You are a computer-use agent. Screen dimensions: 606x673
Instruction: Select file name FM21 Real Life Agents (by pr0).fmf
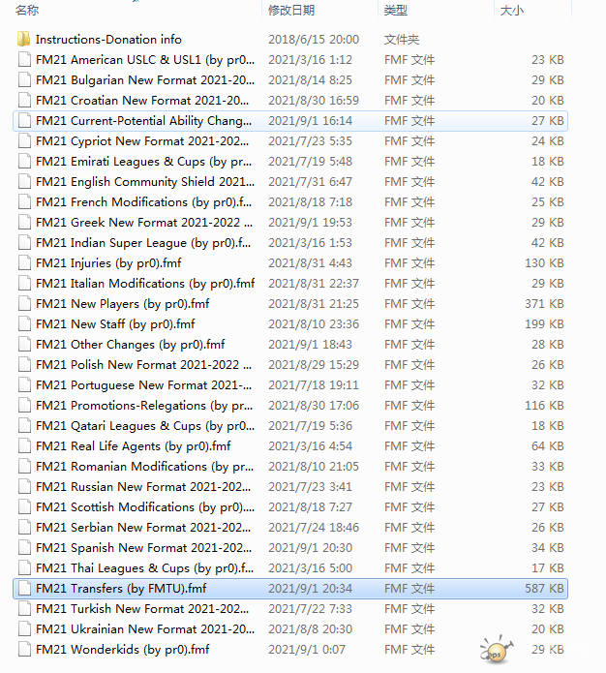tap(133, 446)
